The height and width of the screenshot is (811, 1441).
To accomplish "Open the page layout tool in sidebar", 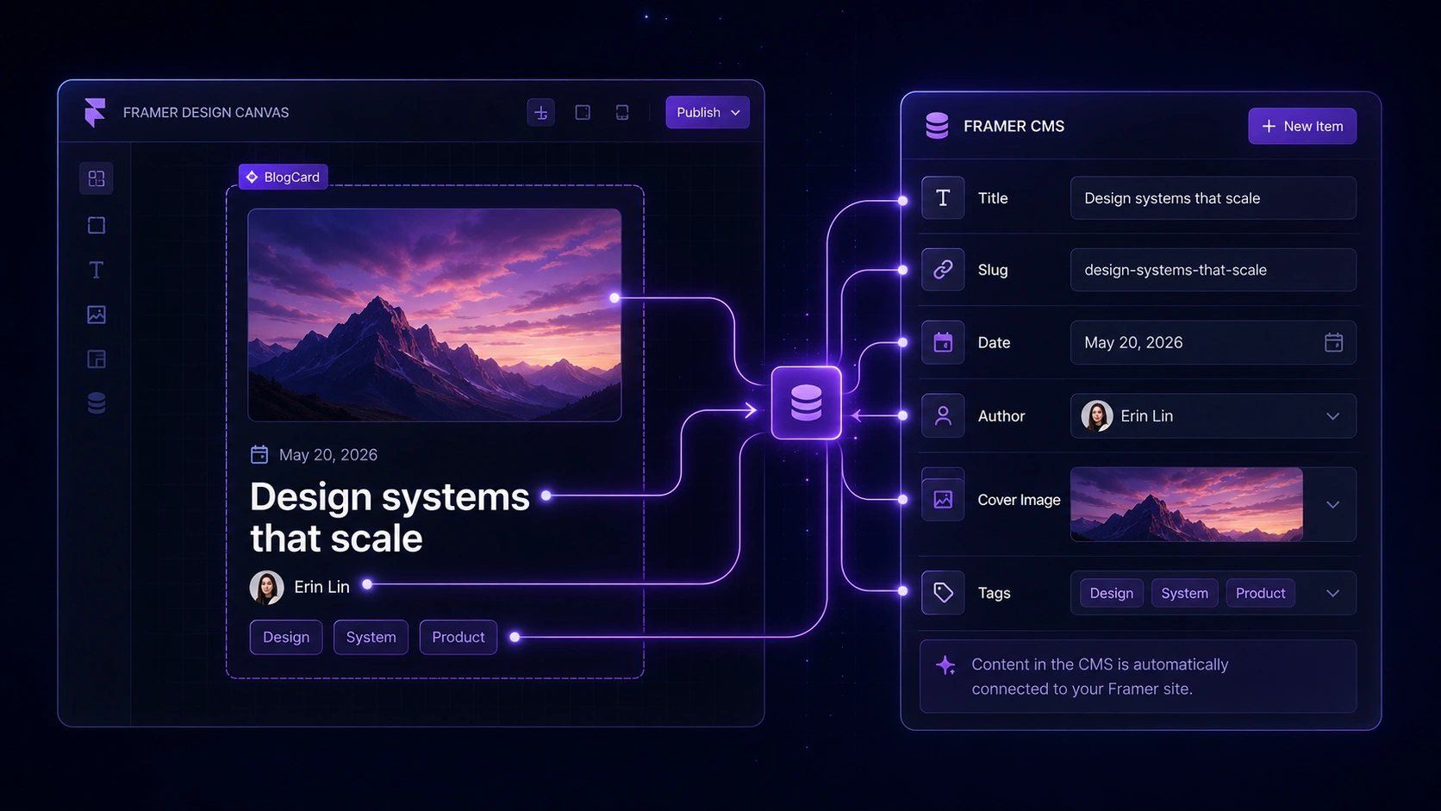I will point(97,359).
